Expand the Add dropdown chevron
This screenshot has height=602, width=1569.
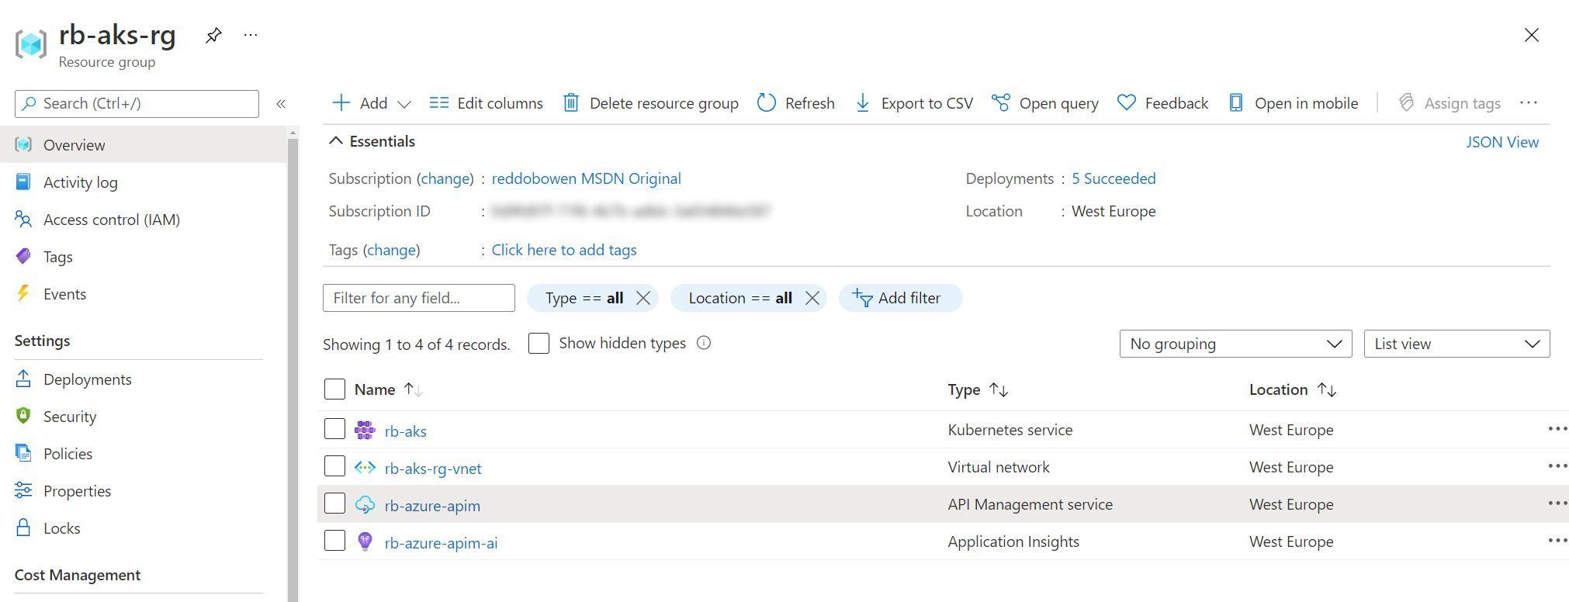404,104
